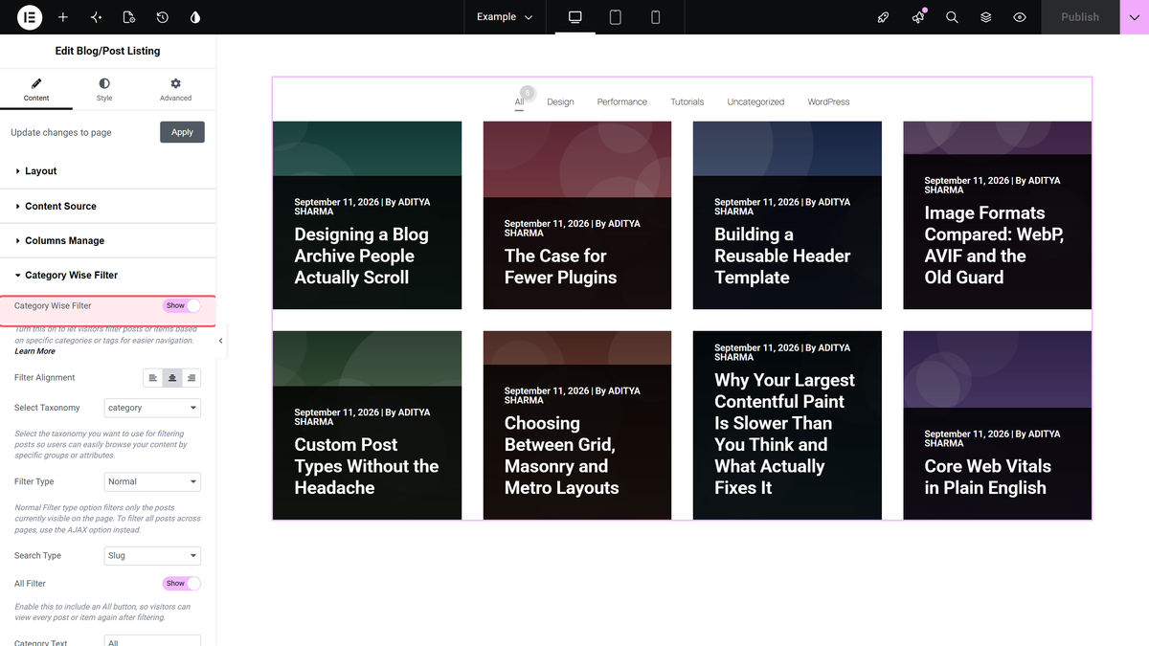Open the structure layers icon
The width and height of the screenshot is (1149, 646).
985,17
